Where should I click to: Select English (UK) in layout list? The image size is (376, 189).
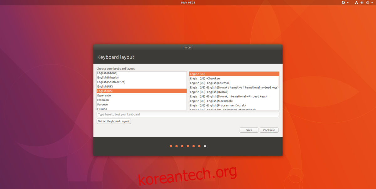(105, 86)
